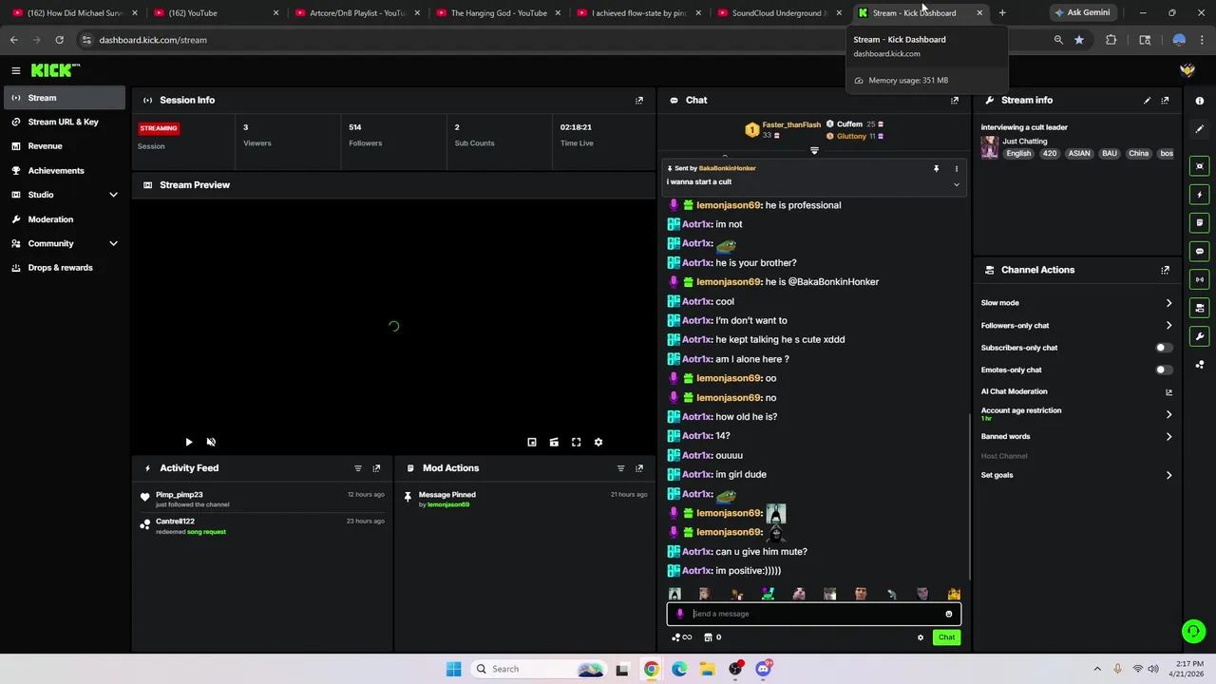This screenshot has width=1216, height=684.
Task: Pop out the Session Info panel
Action: pos(639,100)
